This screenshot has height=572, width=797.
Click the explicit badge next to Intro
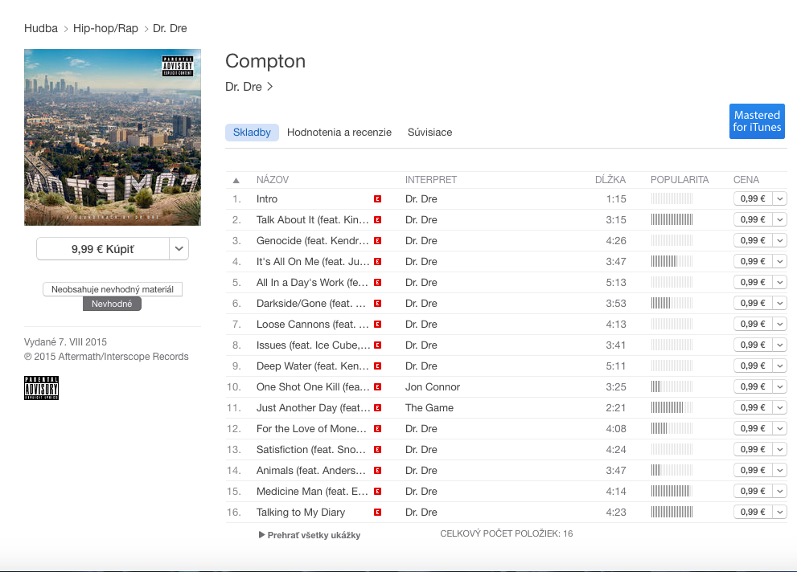[378, 199]
